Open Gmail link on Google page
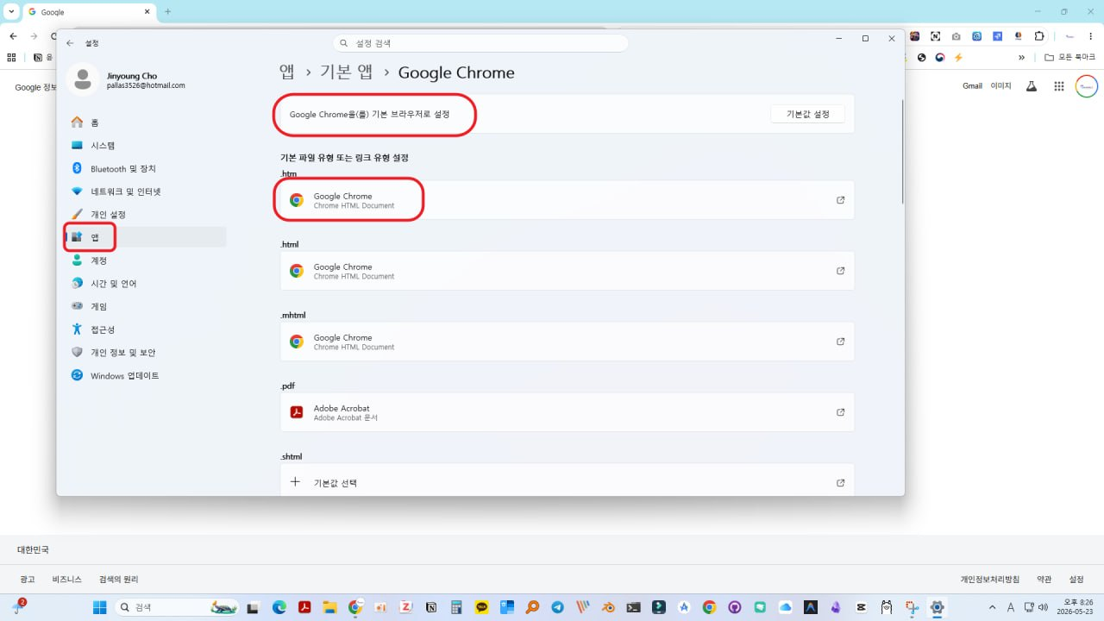 (x=972, y=86)
